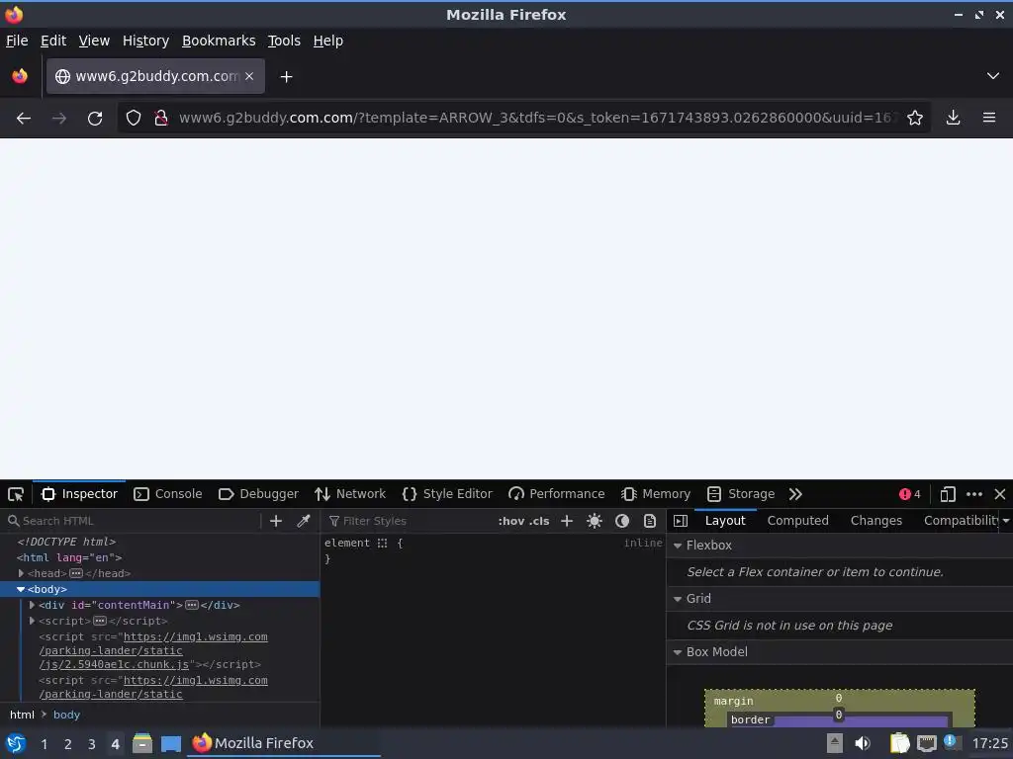The width and height of the screenshot is (1013, 759).
Task: Open the file manager taskbar icon
Action: (142, 743)
